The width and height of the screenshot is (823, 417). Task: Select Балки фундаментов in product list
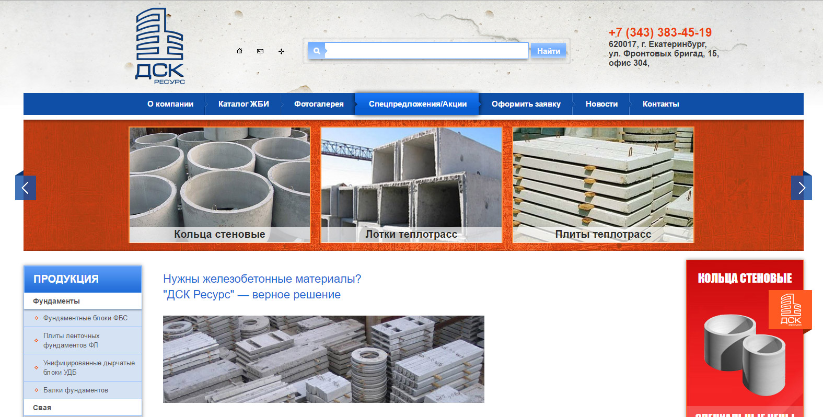click(76, 390)
